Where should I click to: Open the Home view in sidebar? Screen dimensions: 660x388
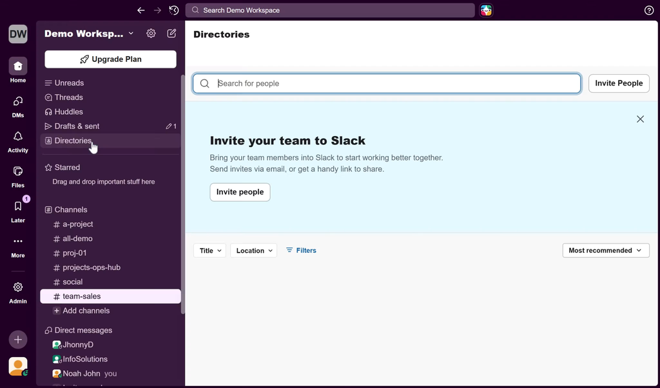18,66
